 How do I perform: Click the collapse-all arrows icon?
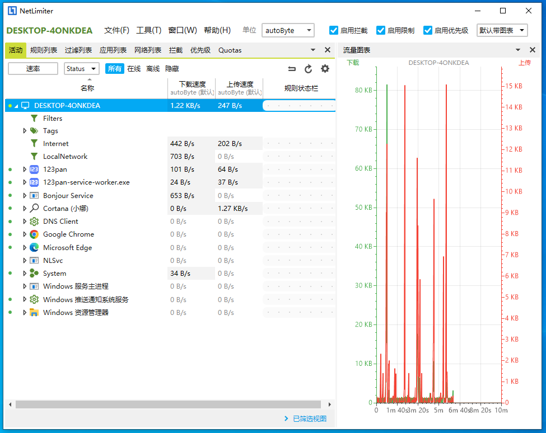pos(292,69)
